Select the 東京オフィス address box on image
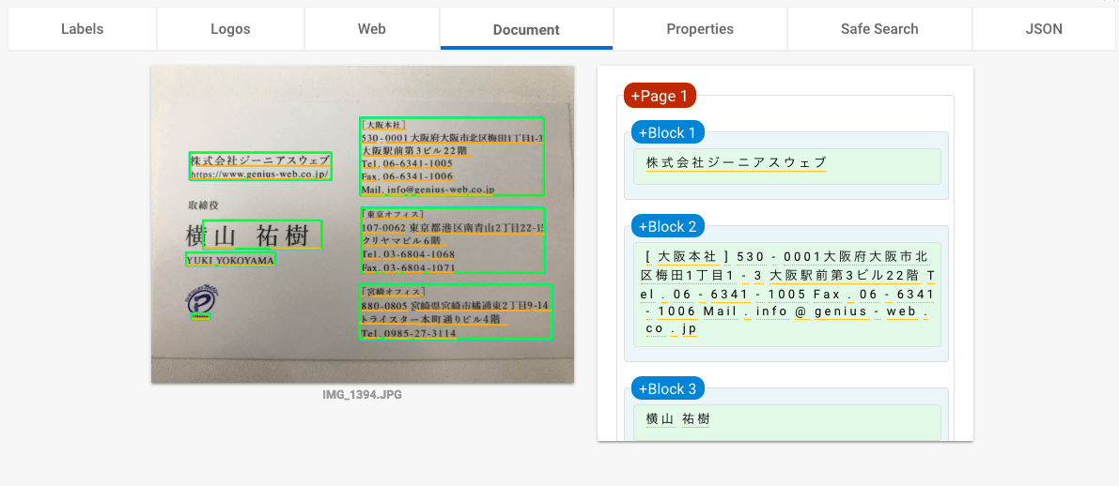 [x=453, y=240]
